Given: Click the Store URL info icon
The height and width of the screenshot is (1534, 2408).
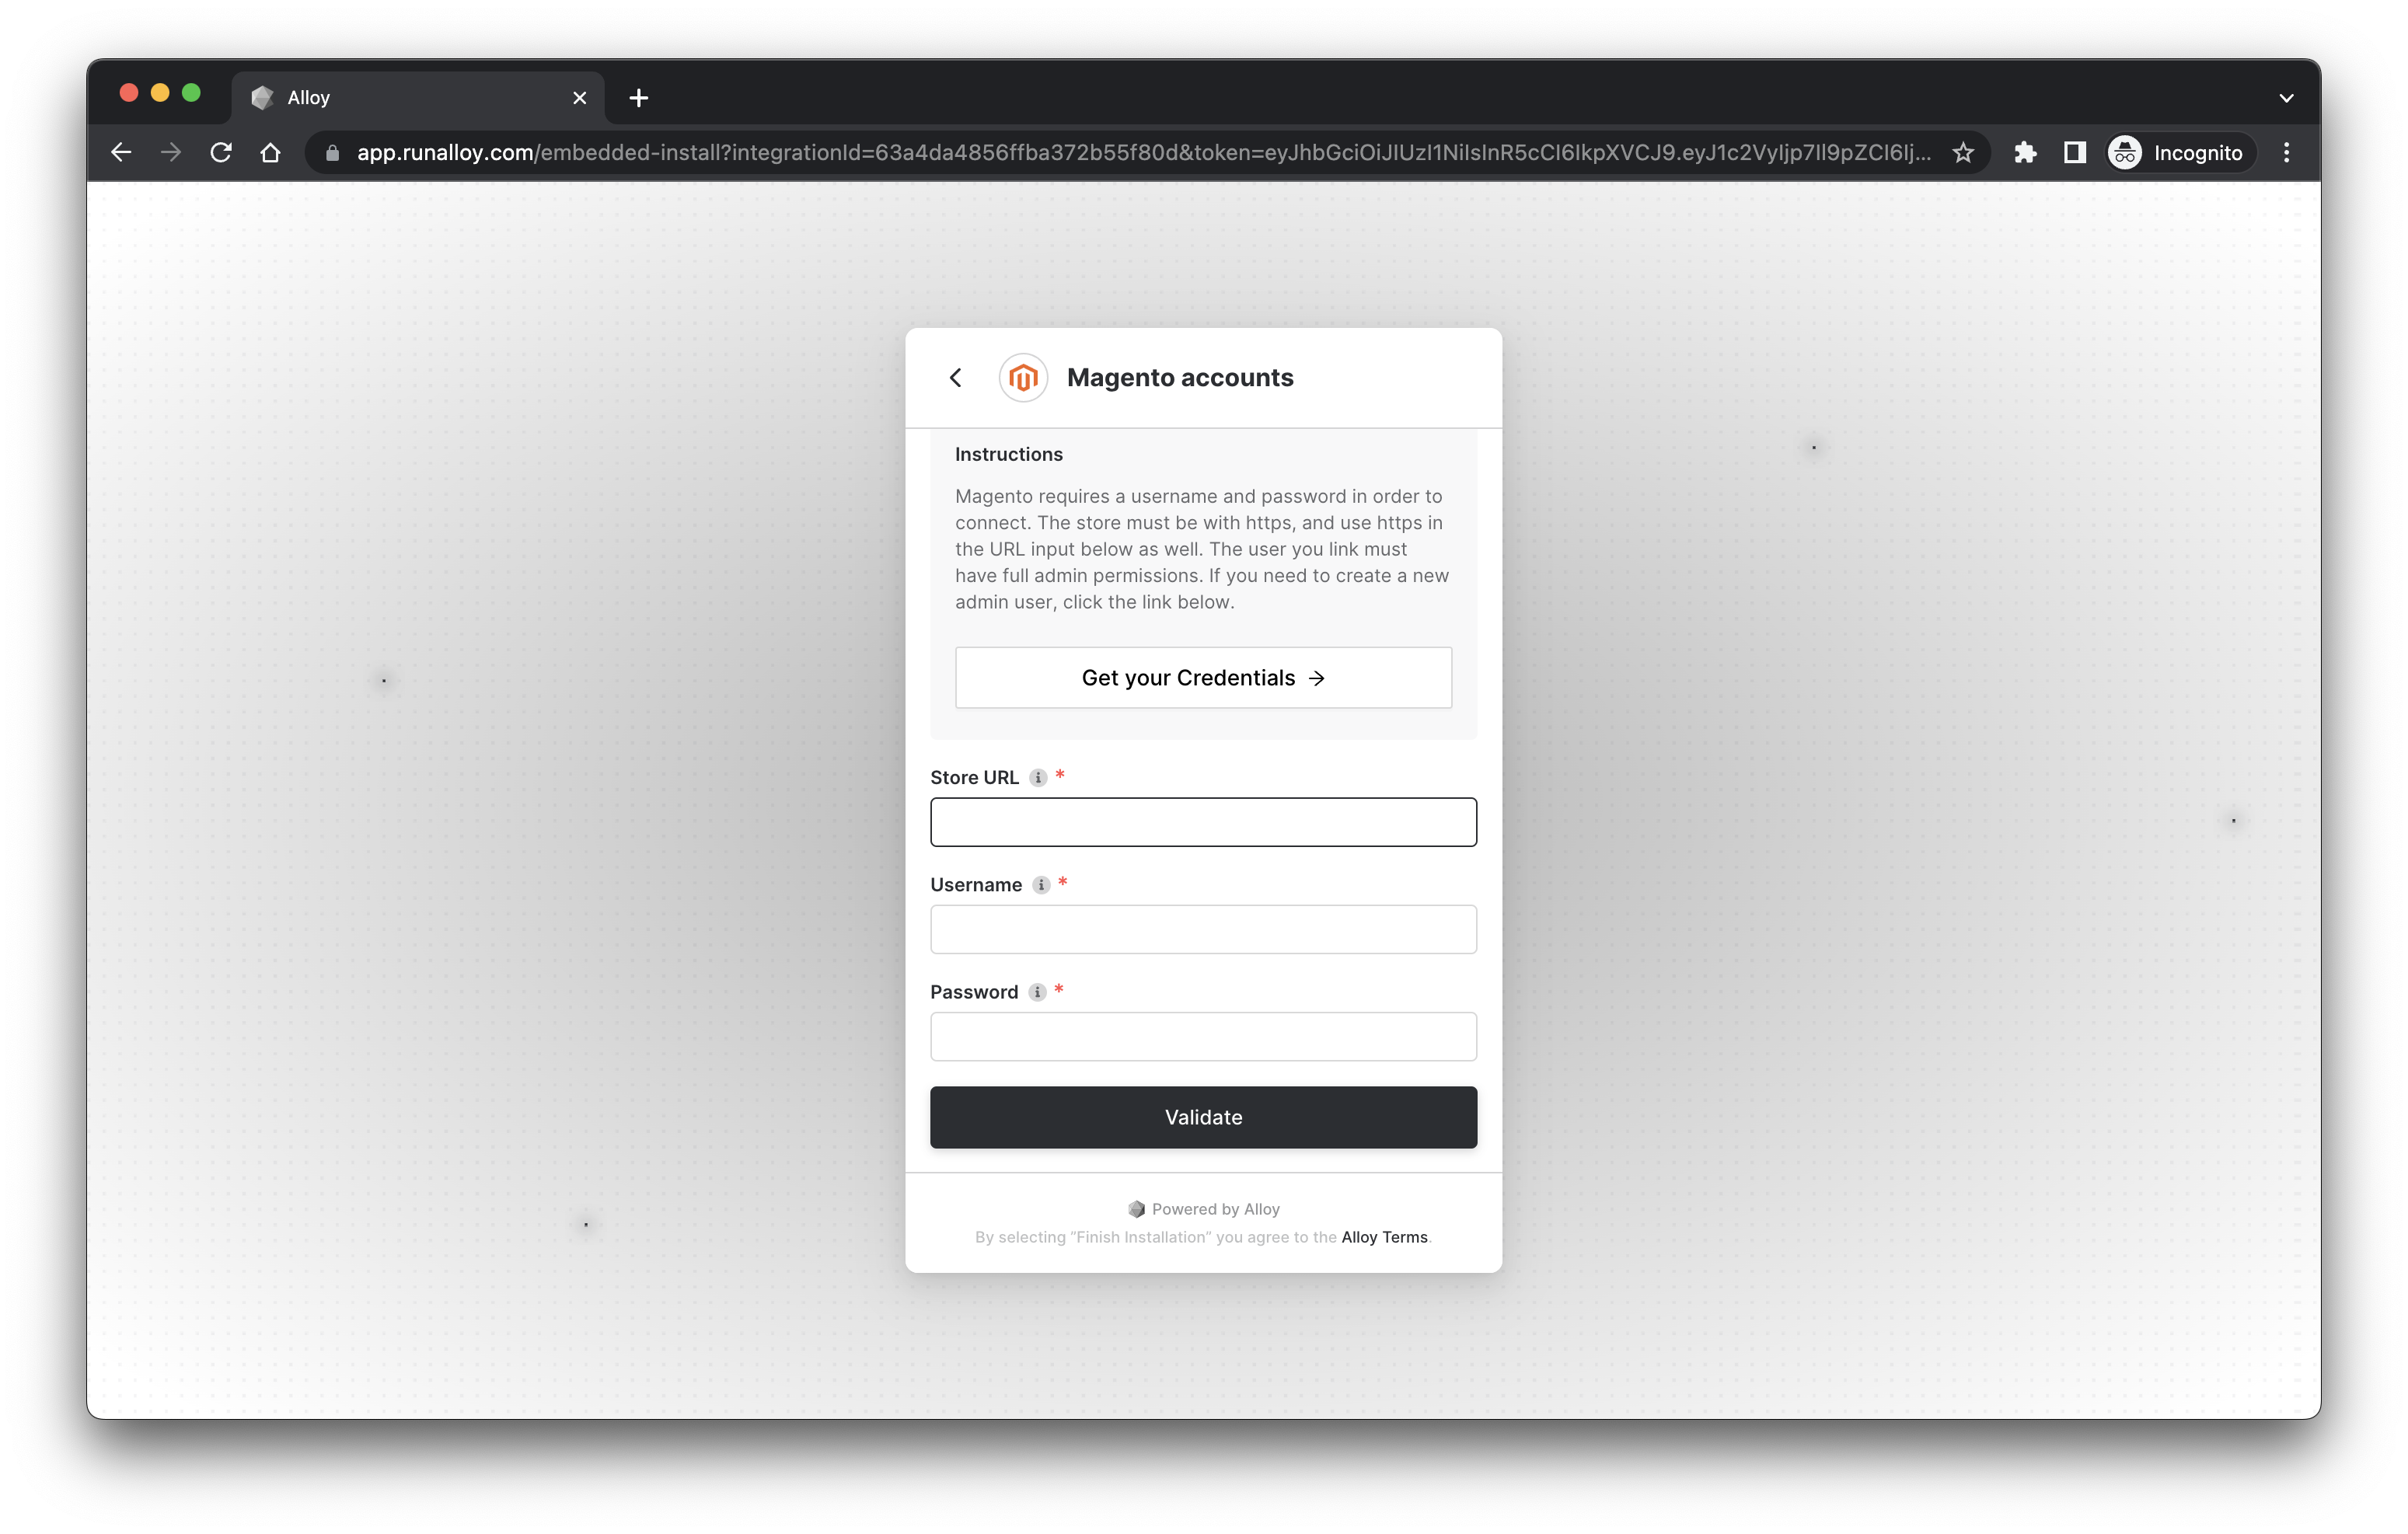Looking at the screenshot, I should click(x=1038, y=777).
